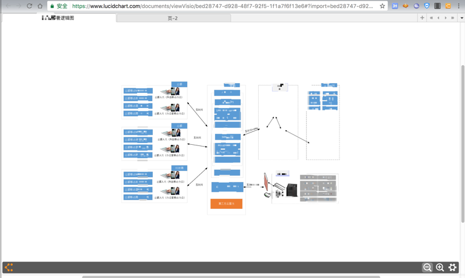
Task: Open the orange lamp extension icon
Action: (405, 6)
